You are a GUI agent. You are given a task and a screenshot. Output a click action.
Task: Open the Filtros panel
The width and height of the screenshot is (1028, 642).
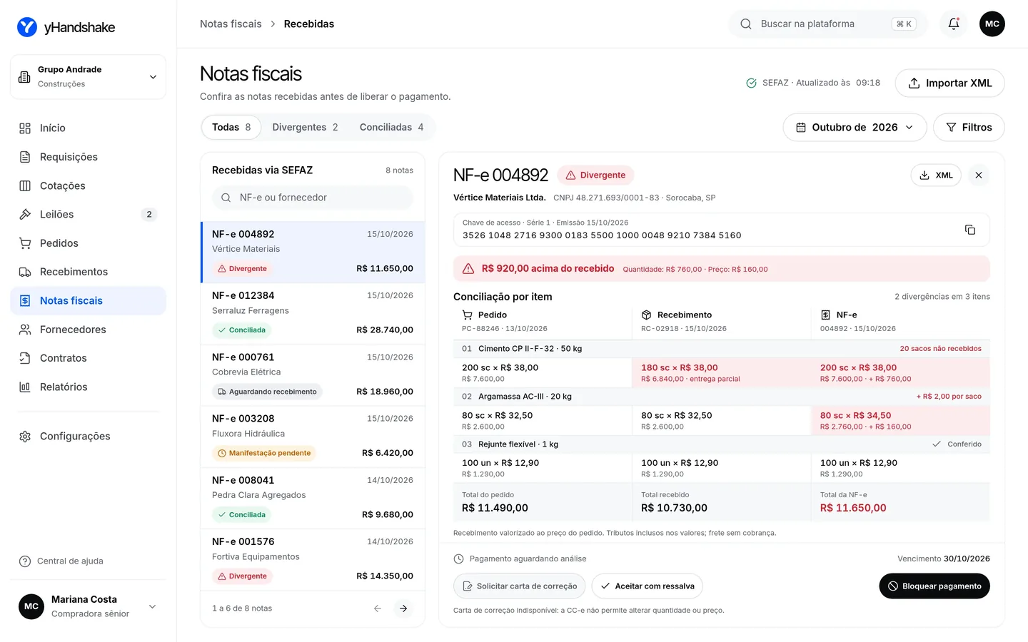969,128
